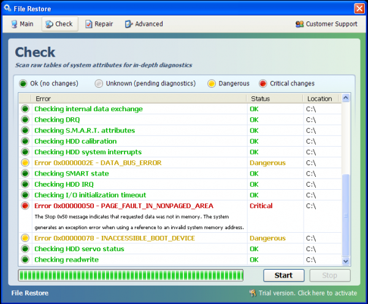This screenshot has height=304, width=368.
Task: Click the green Ok (no changes) legend icon
Action: 23,84
